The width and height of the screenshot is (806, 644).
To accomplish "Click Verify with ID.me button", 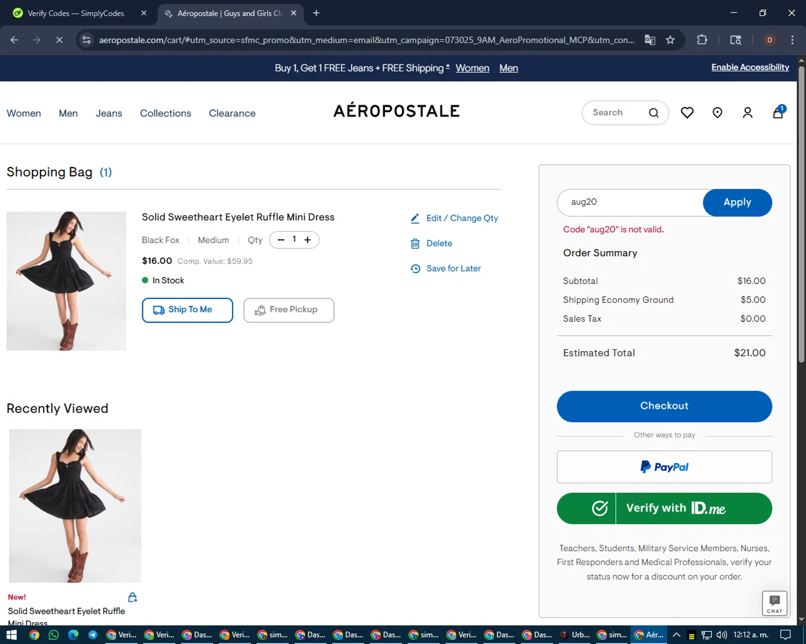I will coord(664,508).
